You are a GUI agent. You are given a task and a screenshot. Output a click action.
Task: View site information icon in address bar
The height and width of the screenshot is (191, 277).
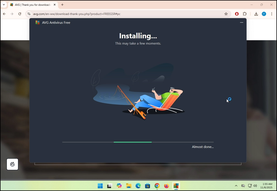(x=29, y=14)
